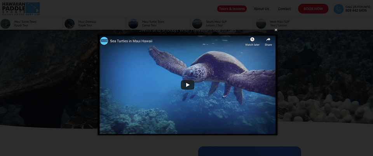Open the Contact menu item
The height and width of the screenshot is (156, 373).
[x=284, y=9]
